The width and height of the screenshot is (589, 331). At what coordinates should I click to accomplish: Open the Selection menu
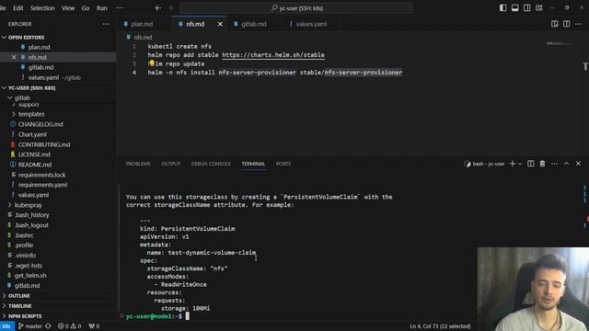42,8
